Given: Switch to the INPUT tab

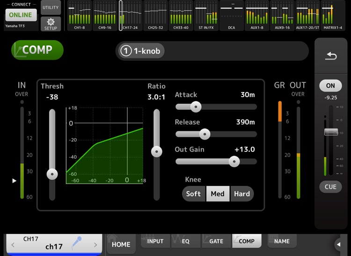Looking at the screenshot, I should (x=155, y=241).
